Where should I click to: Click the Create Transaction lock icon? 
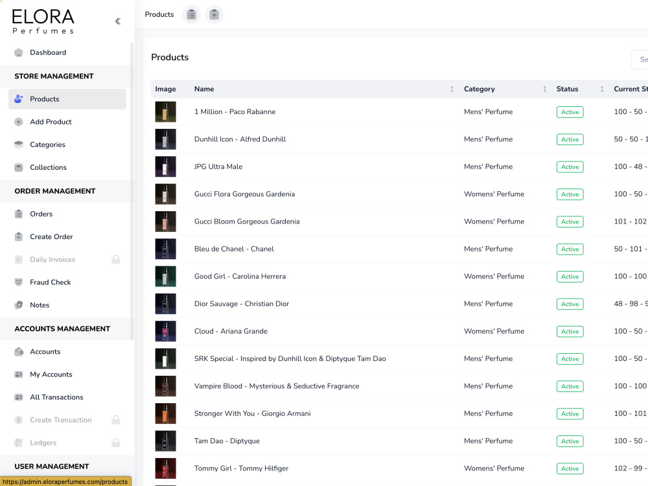[x=116, y=420]
